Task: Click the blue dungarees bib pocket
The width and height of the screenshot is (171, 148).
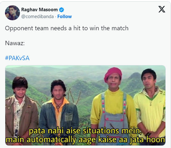Action: click(x=114, y=121)
